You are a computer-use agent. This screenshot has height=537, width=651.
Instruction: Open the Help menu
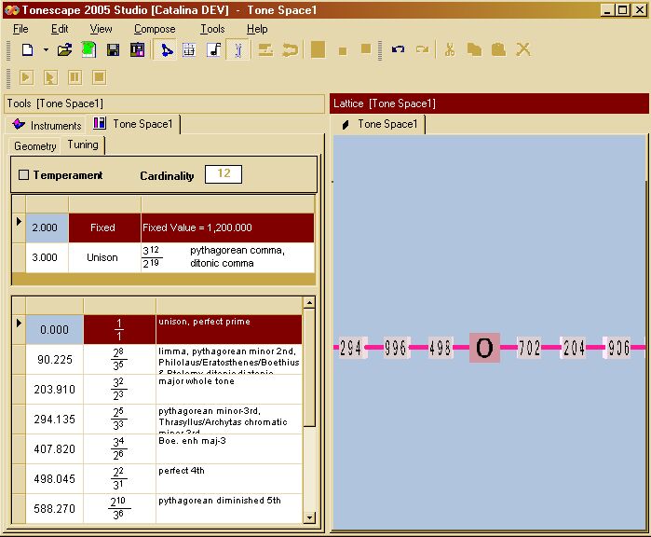coord(257,29)
